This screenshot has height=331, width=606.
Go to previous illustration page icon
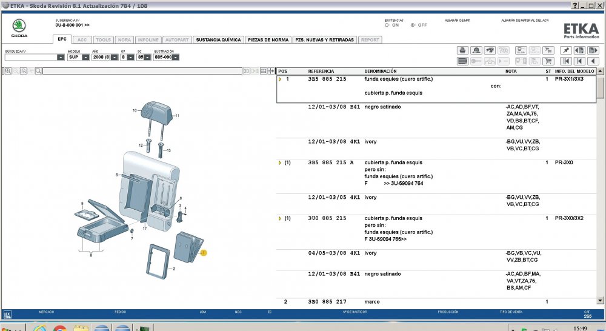579,50
